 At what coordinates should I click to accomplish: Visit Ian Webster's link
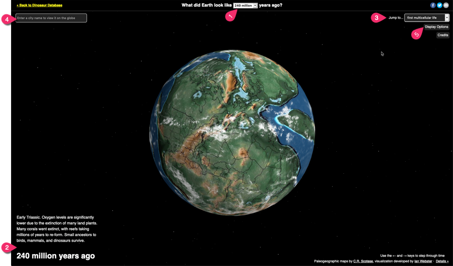(423, 261)
